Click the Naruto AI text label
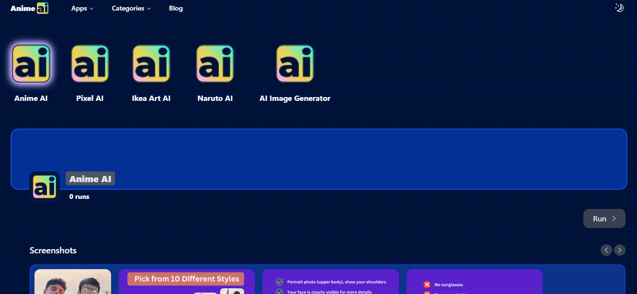The height and width of the screenshot is (294, 637). point(215,98)
